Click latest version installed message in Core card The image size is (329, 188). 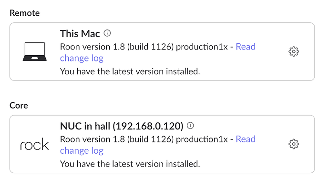(x=130, y=164)
